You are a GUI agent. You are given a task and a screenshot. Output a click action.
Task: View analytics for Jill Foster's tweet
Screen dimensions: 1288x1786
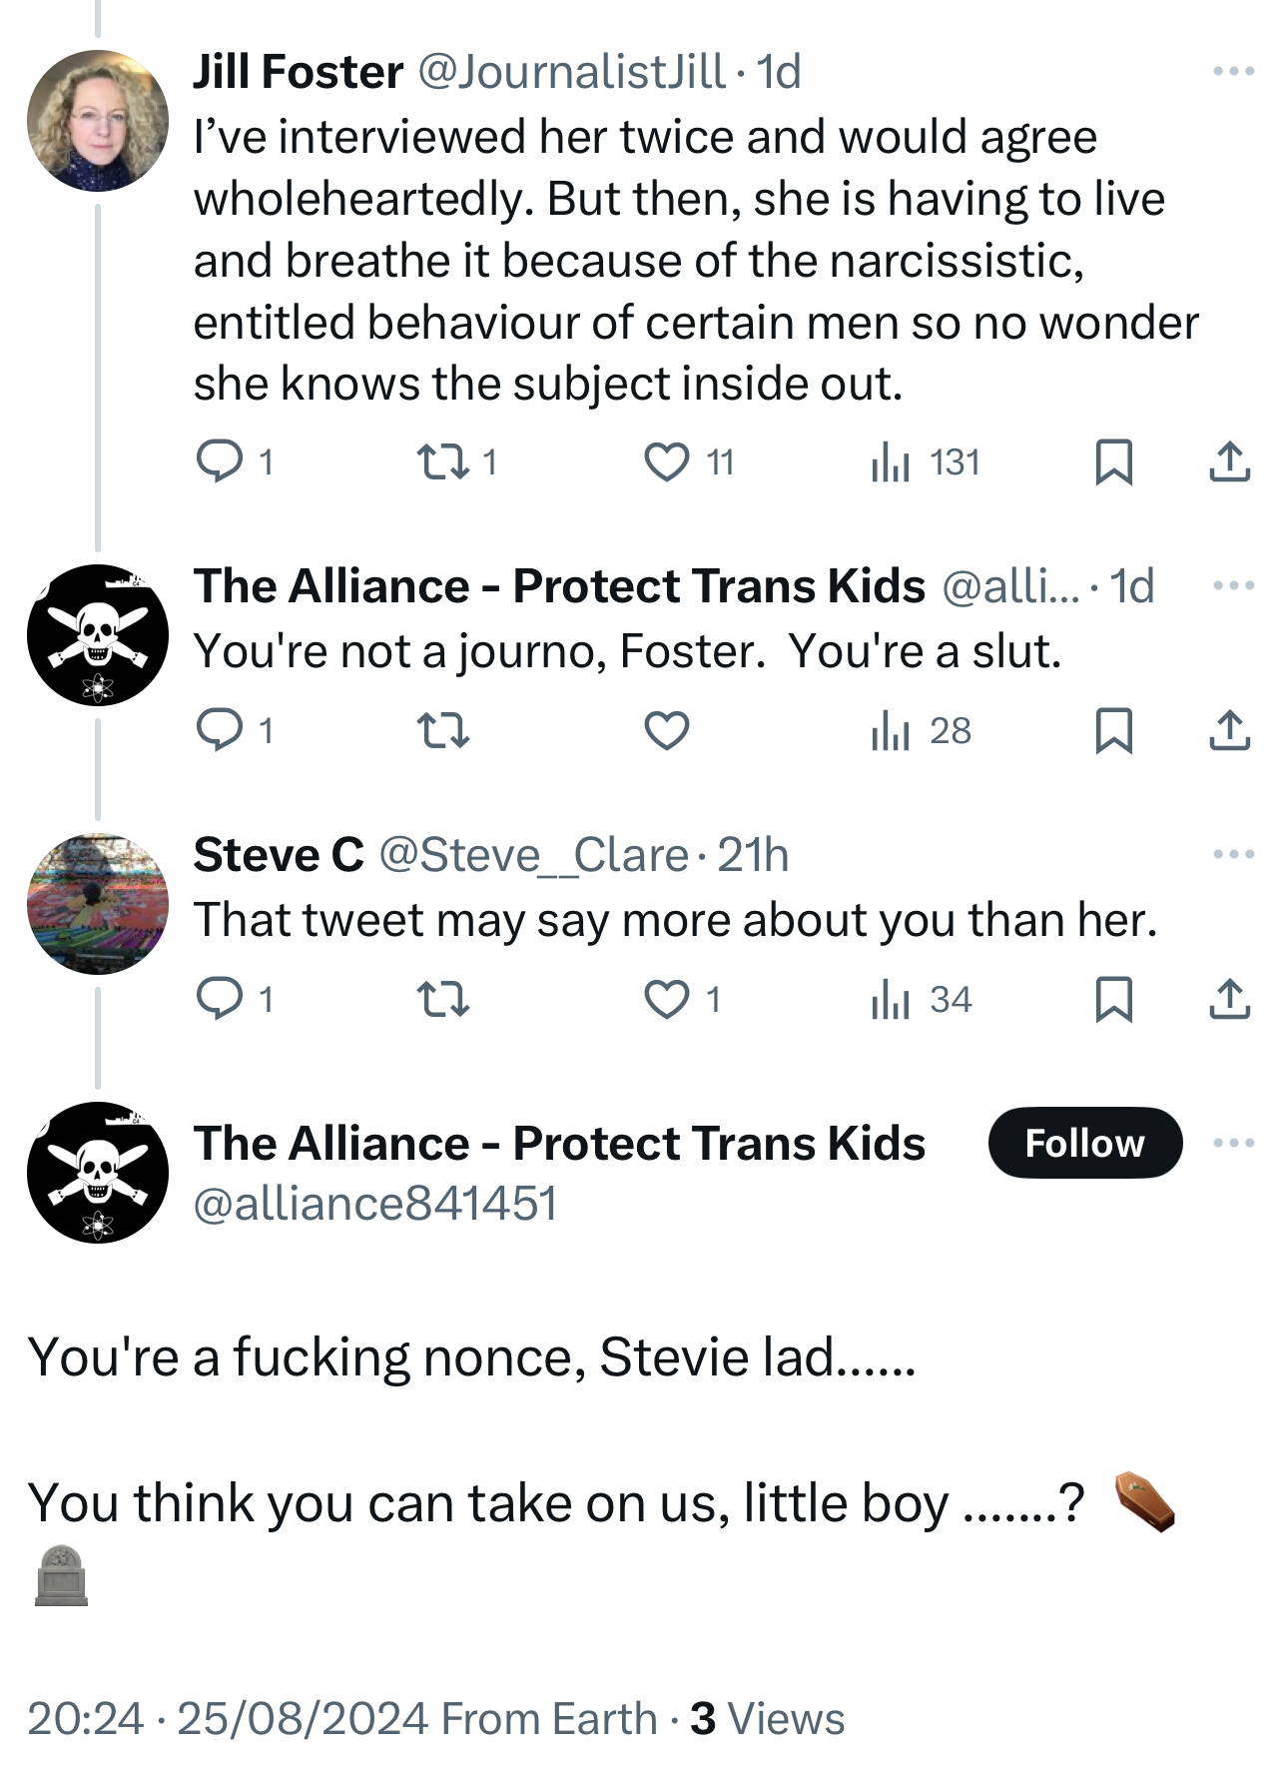pos(891,462)
